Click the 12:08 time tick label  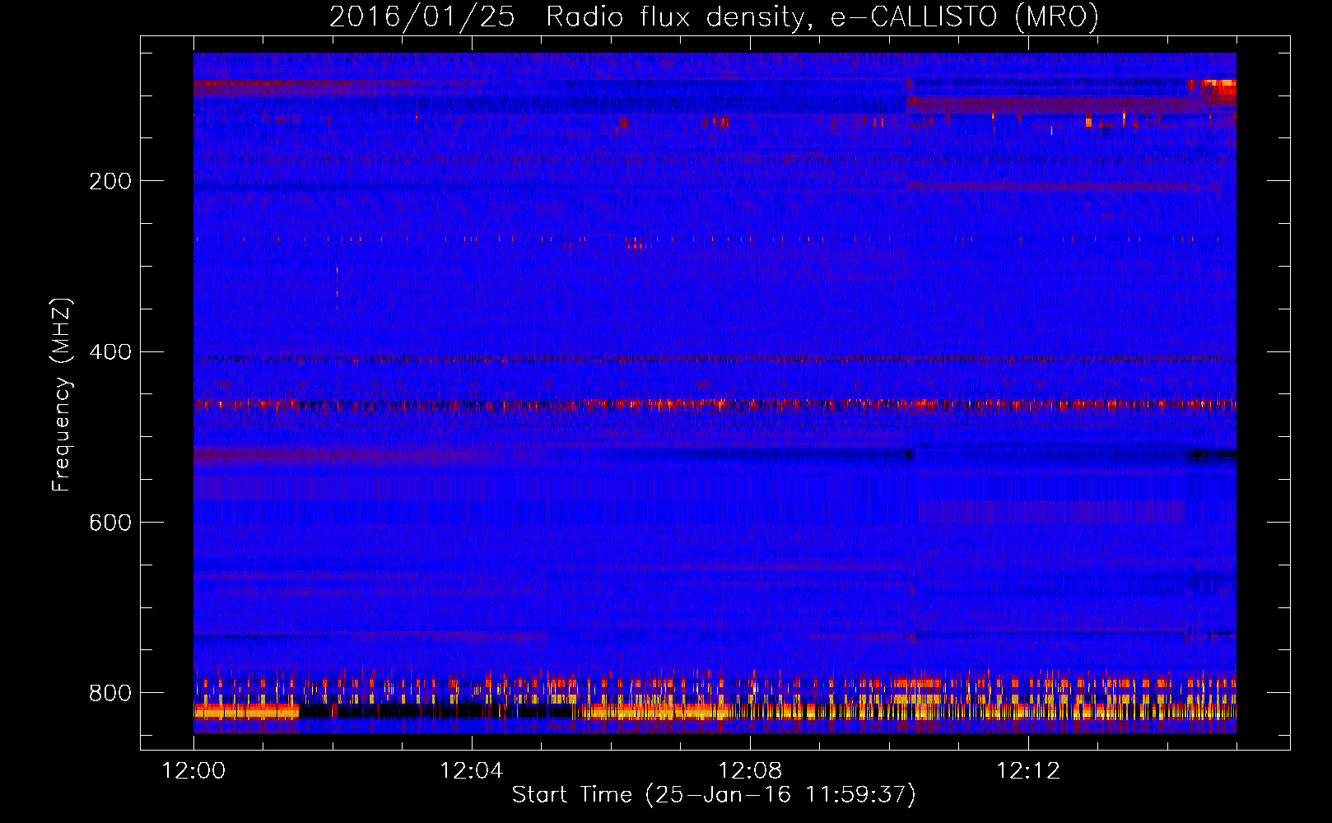(x=750, y=771)
